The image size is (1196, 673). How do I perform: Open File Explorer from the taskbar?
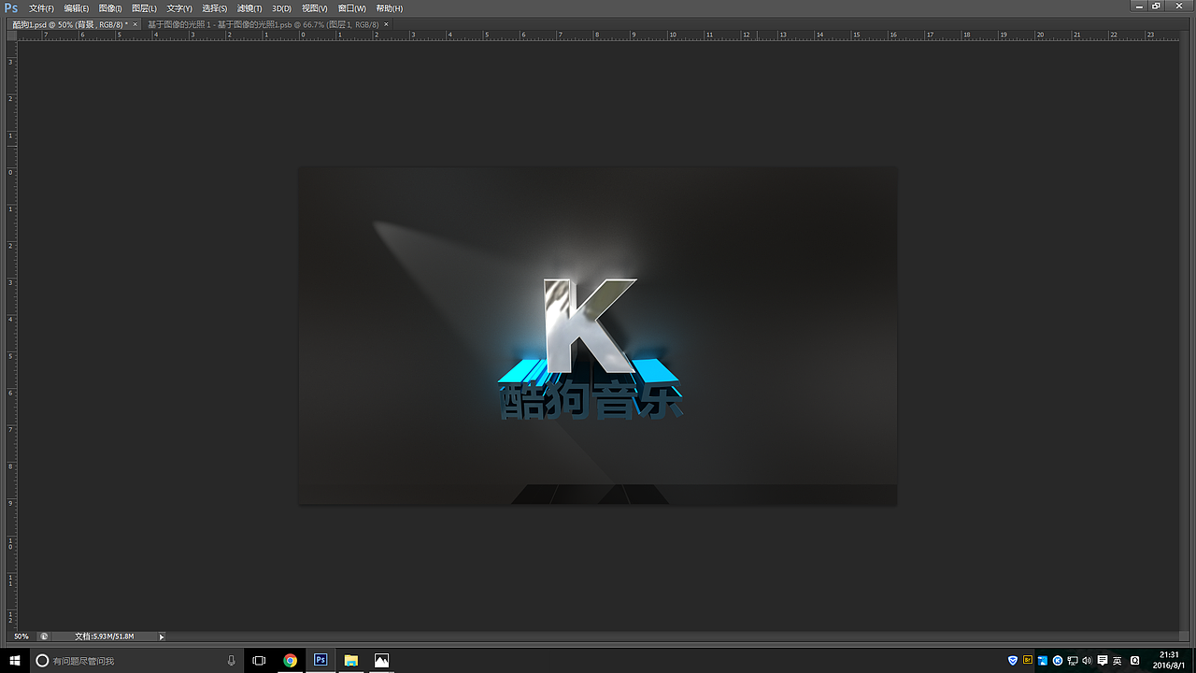pyautogui.click(x=350, y=660)
